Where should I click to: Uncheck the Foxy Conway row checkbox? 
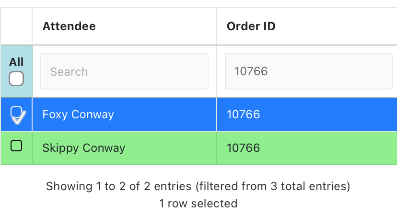(16, 113)
